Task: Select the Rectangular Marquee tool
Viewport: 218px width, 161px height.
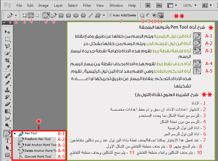Action: (x=7, y=39)
